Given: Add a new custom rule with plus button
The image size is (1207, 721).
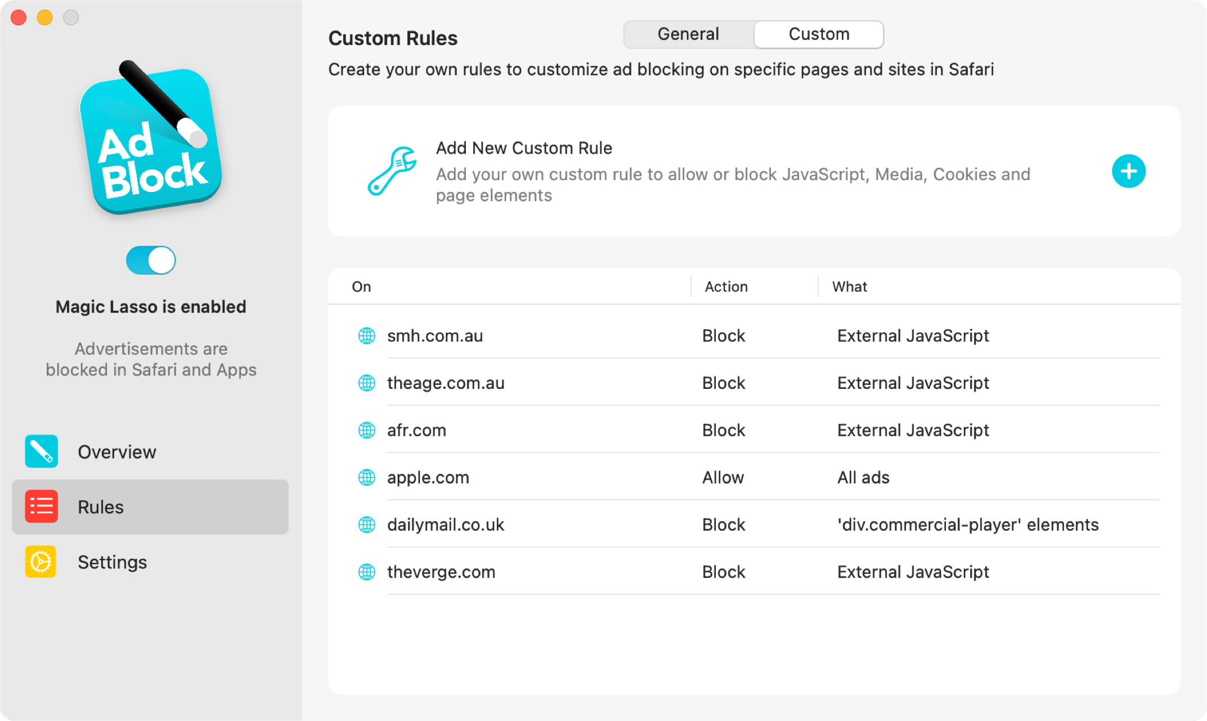Looking at the screenshot, I should pyautogui.click(x=1129, y=171).
